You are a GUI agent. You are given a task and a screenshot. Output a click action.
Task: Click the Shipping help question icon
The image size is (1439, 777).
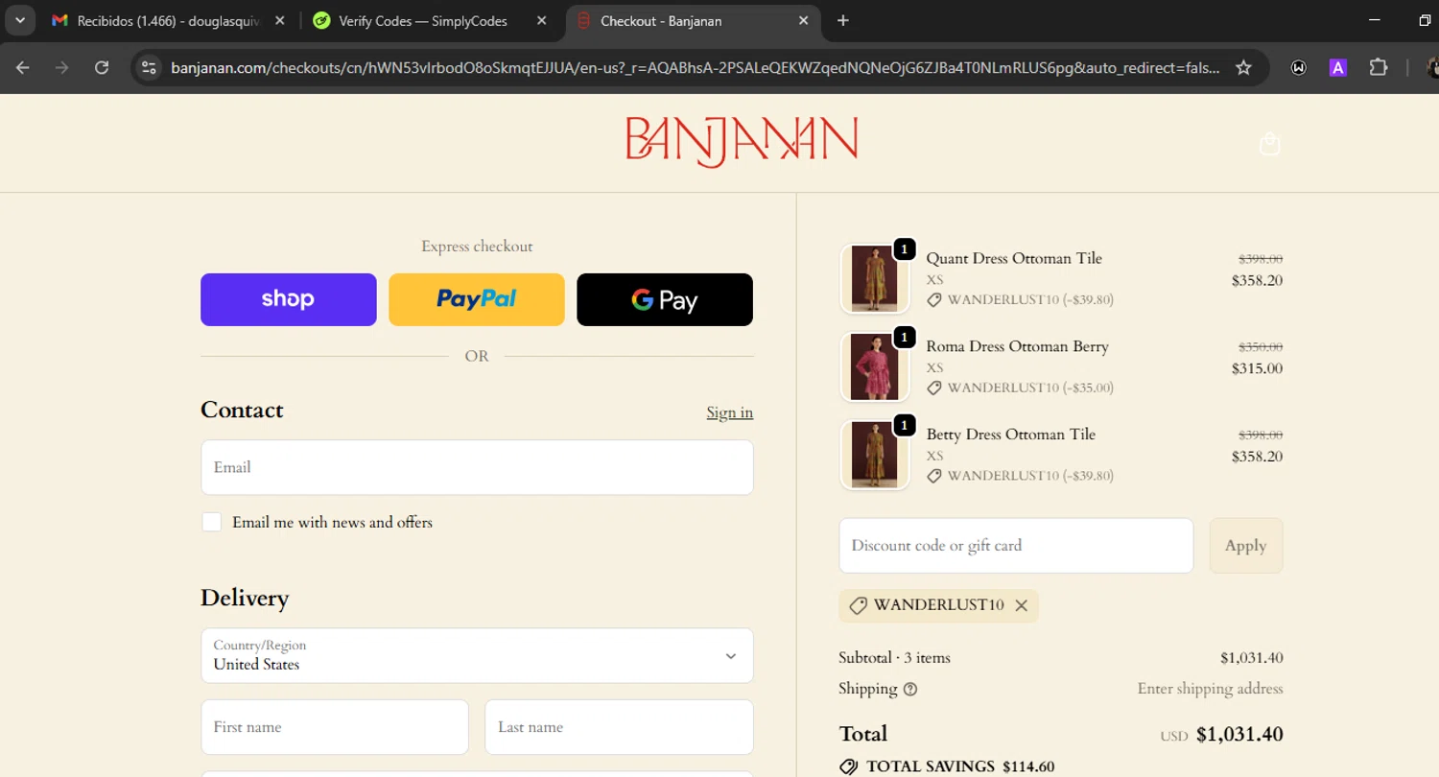(x=910, y=689)
